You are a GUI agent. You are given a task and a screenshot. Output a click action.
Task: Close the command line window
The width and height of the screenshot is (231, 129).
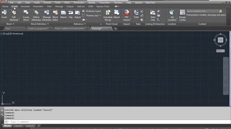(x=2, y=111)
